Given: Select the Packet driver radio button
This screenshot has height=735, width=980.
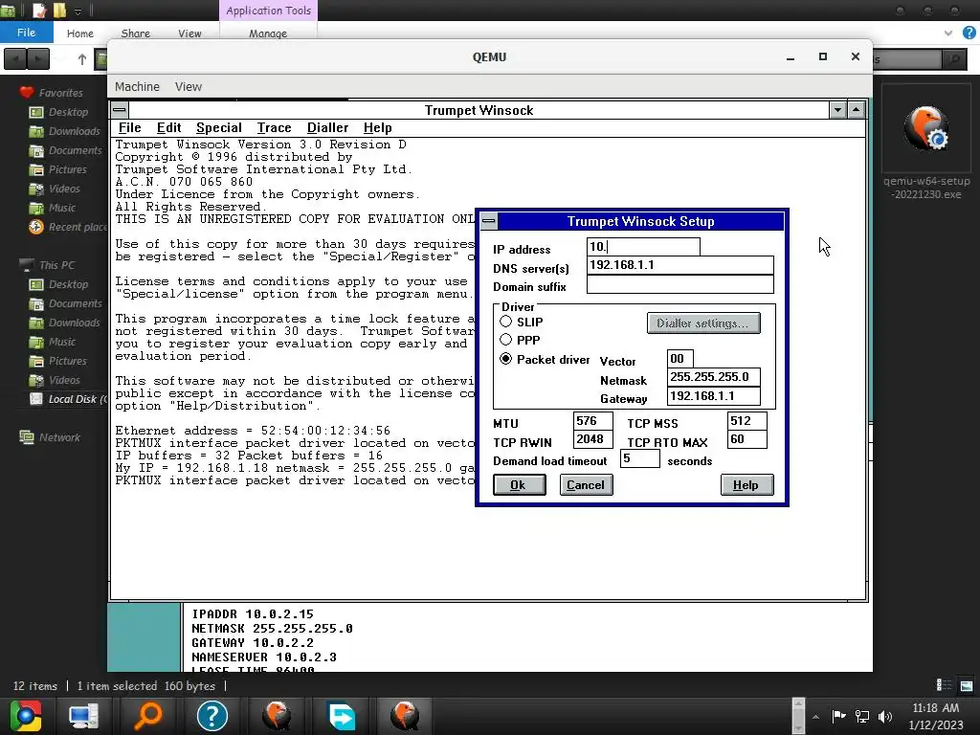Looking at the screenshot, I should click(505, 359).
